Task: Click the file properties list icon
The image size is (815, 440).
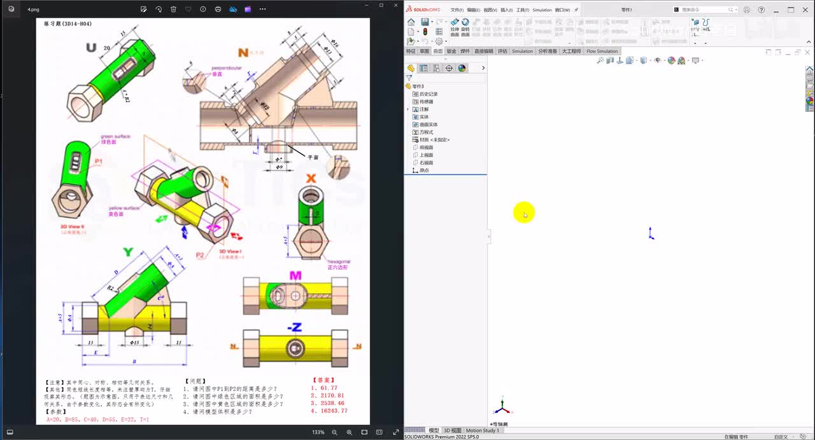Action: (x=439, y=32)
